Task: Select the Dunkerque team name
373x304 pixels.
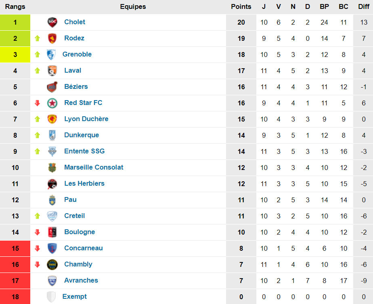Action: pyautogui.click(x=82, y=135)
